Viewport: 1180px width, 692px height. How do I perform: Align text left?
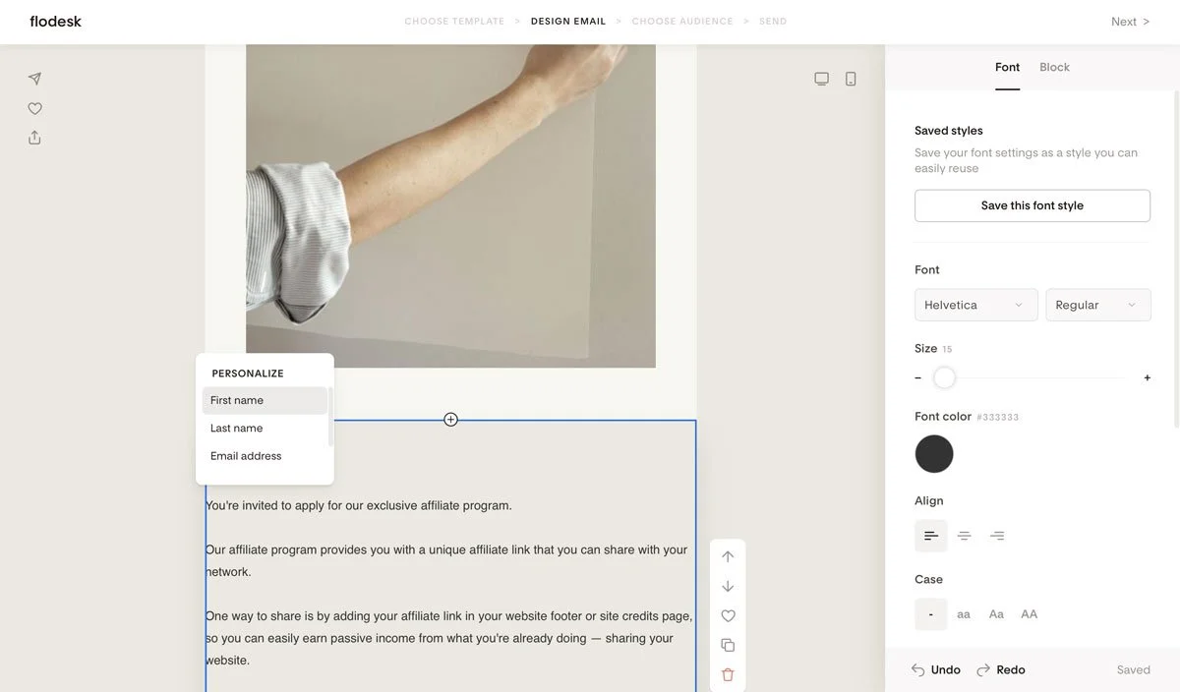(x=931, y=536)
